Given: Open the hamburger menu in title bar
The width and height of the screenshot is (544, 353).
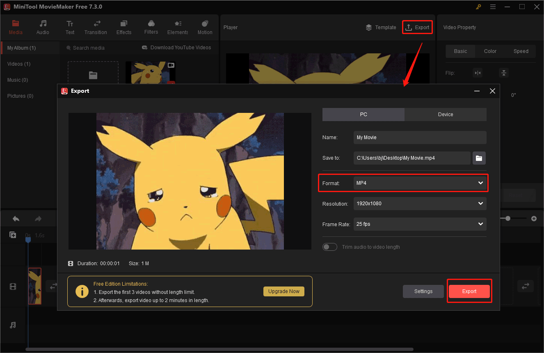Looking at the screenshot, I should click(493, 7).
